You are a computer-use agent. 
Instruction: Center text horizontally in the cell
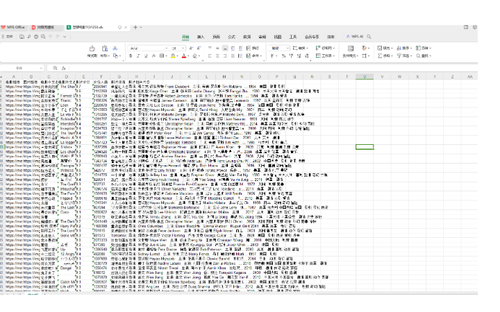[217, 55]
